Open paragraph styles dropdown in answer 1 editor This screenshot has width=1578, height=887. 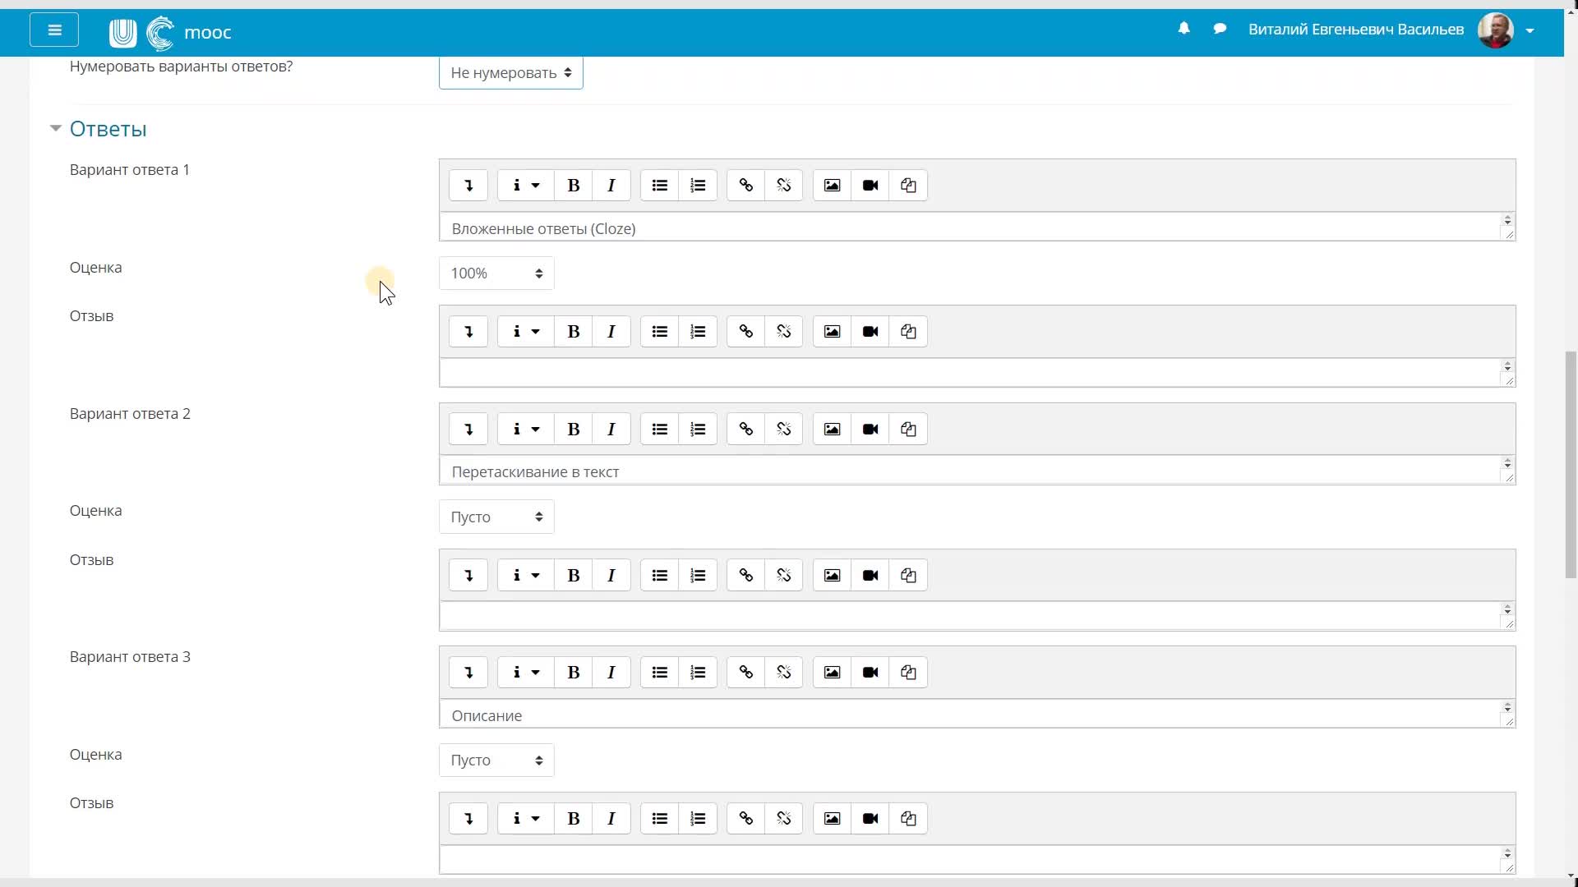tap(525, 186)
